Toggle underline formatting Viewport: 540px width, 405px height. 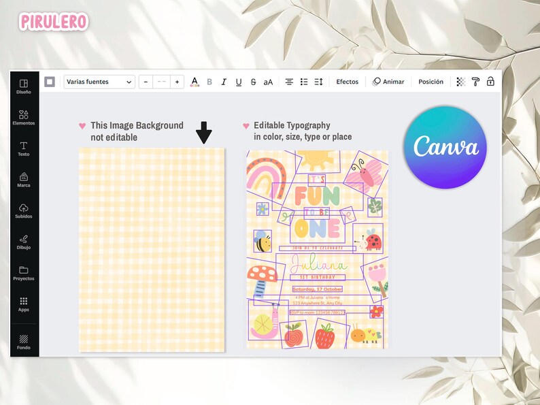coord(239,82)
